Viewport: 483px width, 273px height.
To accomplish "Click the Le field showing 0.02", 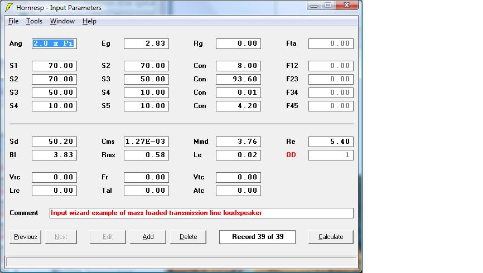I will (x=238, y=155).
